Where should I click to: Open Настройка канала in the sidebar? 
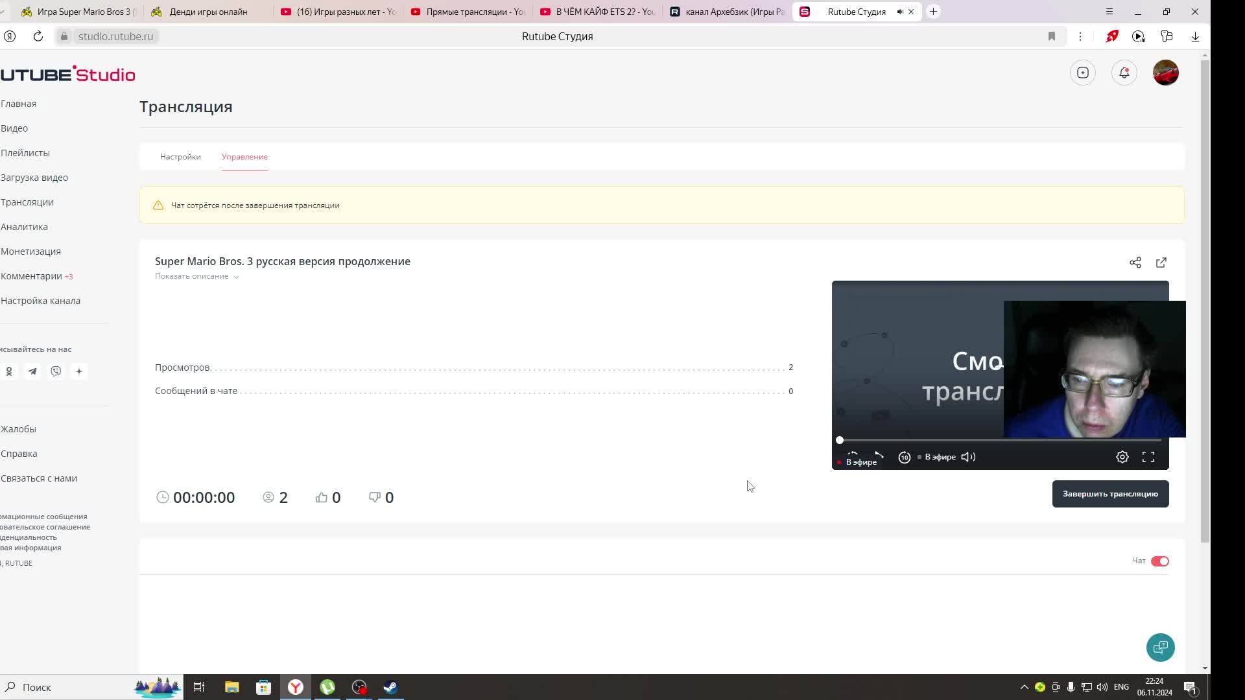pos(40,301)
